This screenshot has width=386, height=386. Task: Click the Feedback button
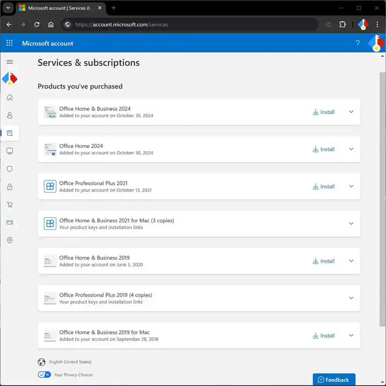click(334, 380)
